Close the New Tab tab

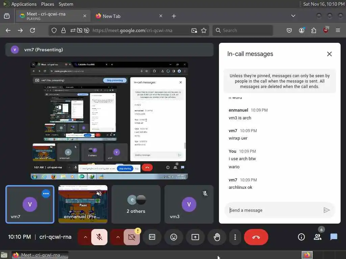click(x=161, y=16)
